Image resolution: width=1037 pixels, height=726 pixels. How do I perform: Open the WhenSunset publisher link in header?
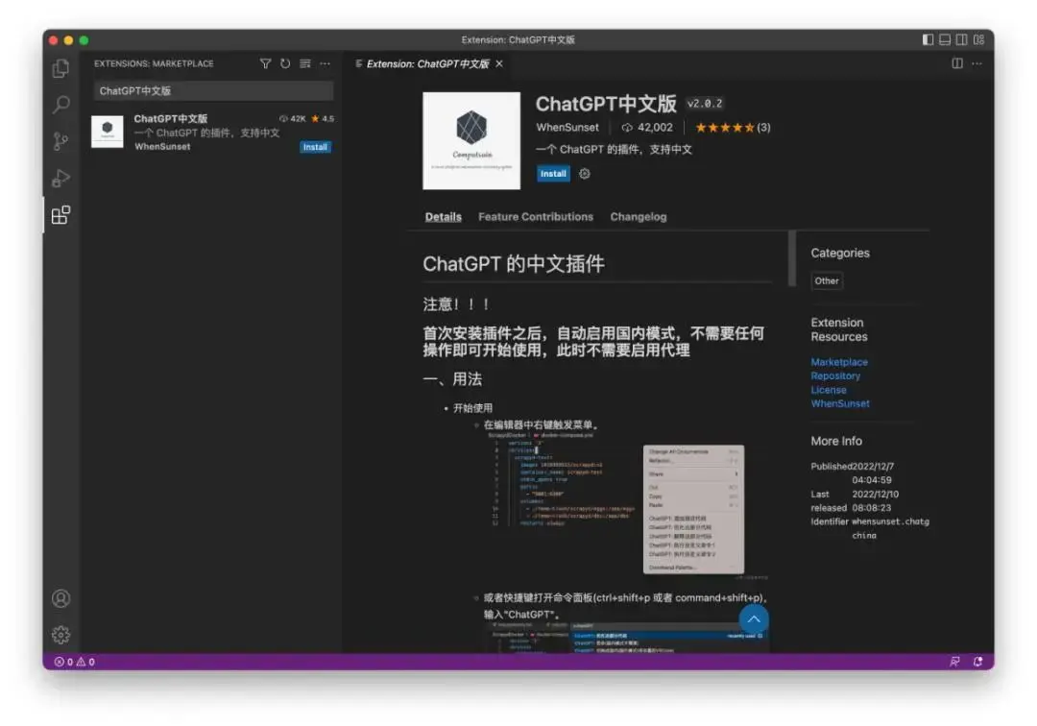pos(567,128)
